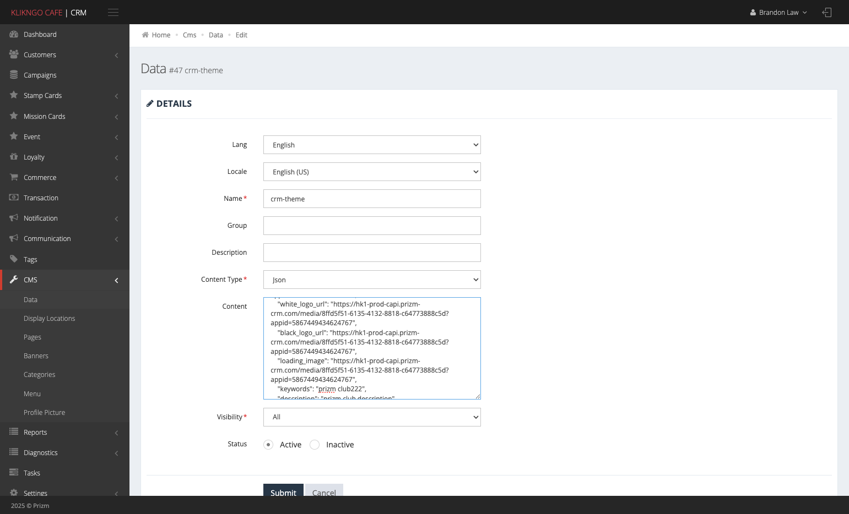Open the Locale dropdown showing English (US)
This screenshot has height=514, width=849.
[x=372, y=172]
